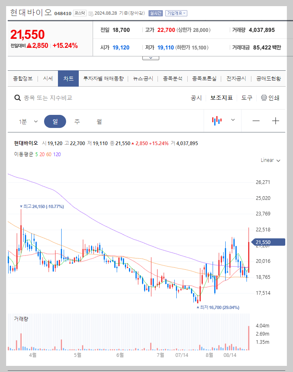Click the search magnifier icon
The height and width of the screenshot is (372, 293).
18,98
